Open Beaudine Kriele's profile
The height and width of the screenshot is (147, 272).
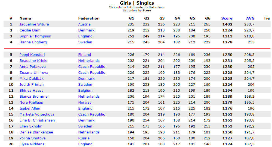[33, 61]
